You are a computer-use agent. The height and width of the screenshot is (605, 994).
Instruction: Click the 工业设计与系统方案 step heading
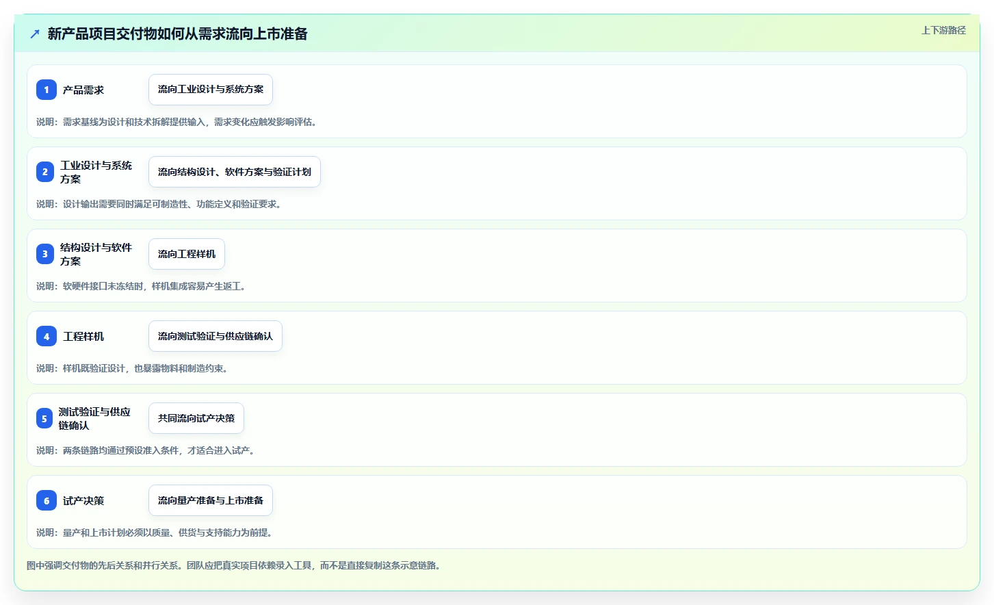tap(96, 172)
